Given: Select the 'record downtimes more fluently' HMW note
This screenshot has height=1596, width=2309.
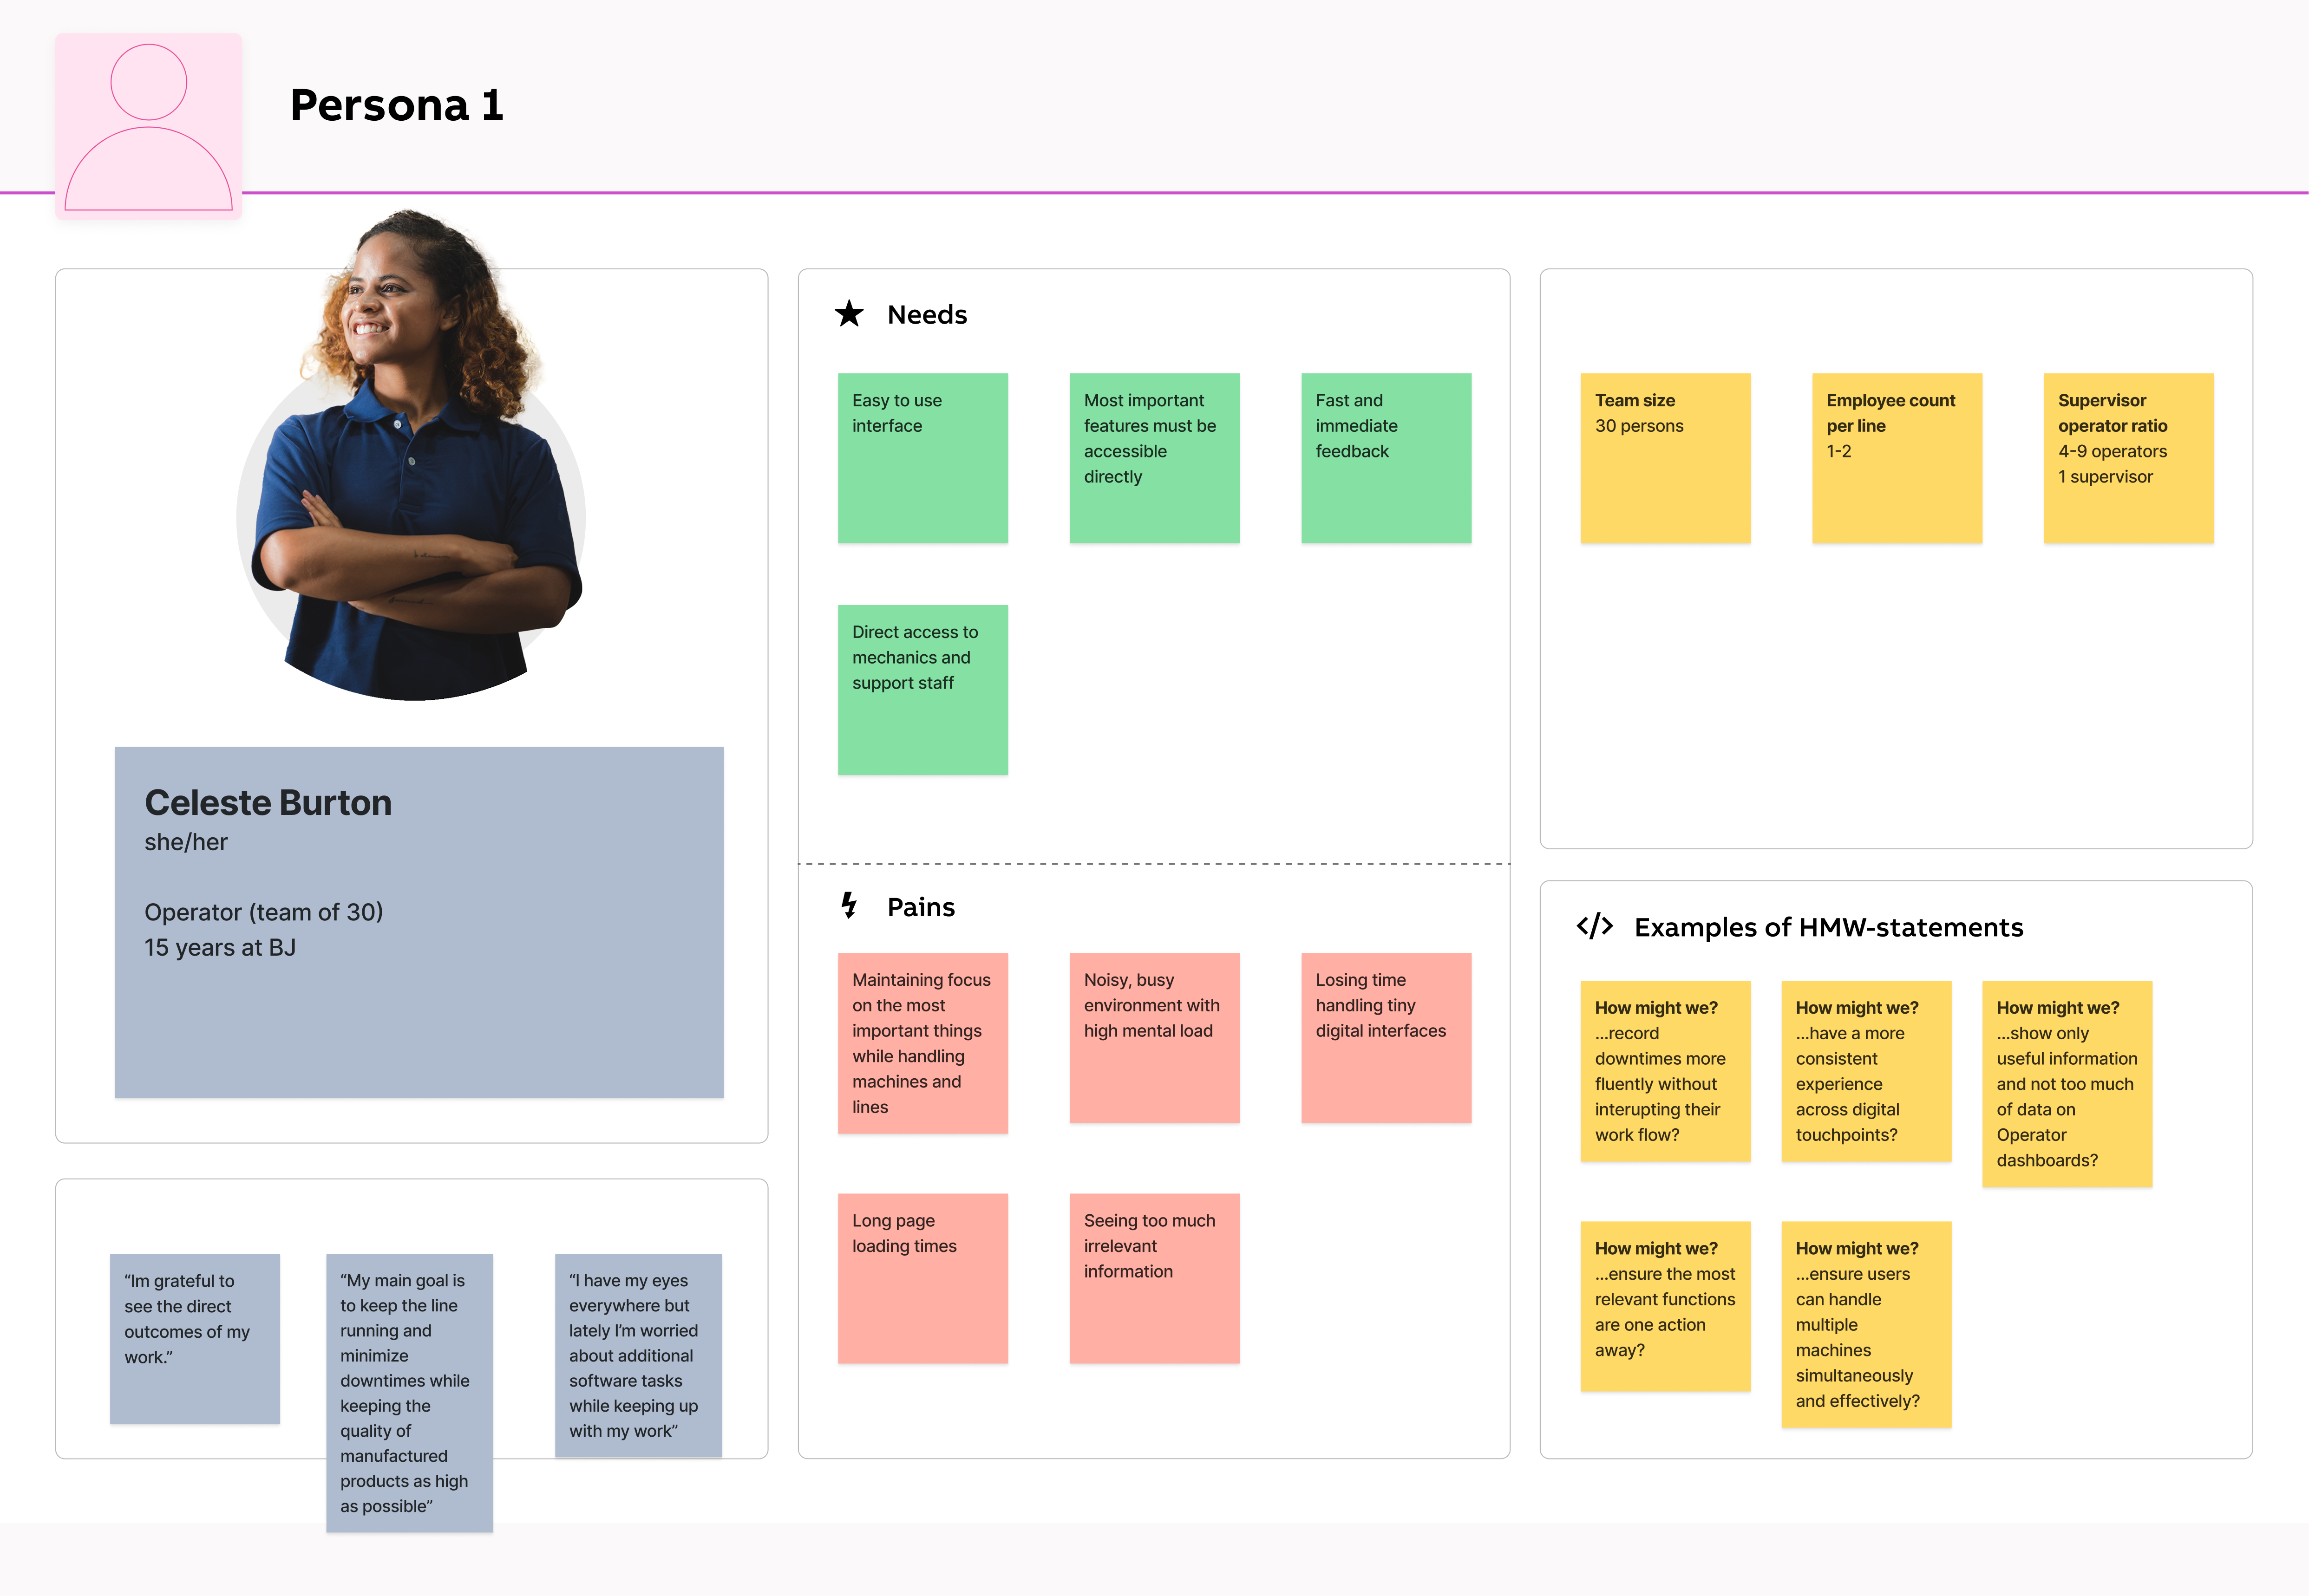Looking at the screenshot, I should [1665, 1071].
